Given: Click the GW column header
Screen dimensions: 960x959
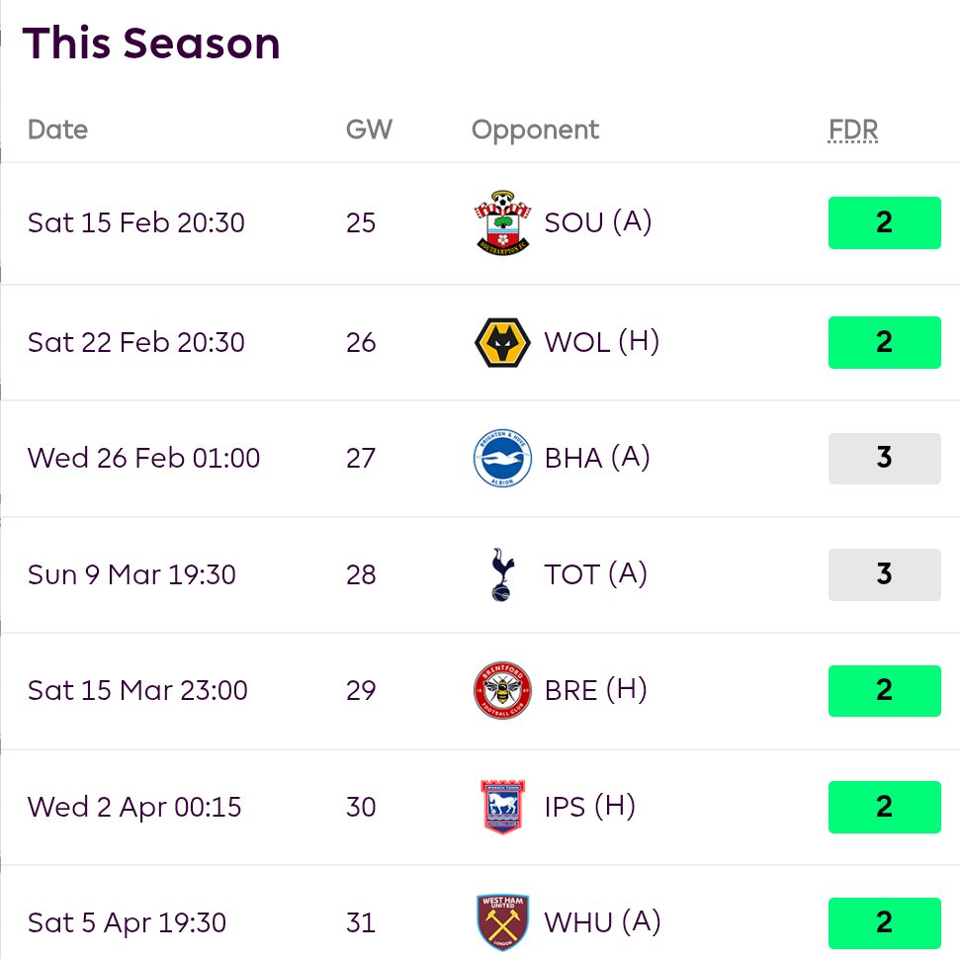Looking at the screenshot, I should click(369, 130).
